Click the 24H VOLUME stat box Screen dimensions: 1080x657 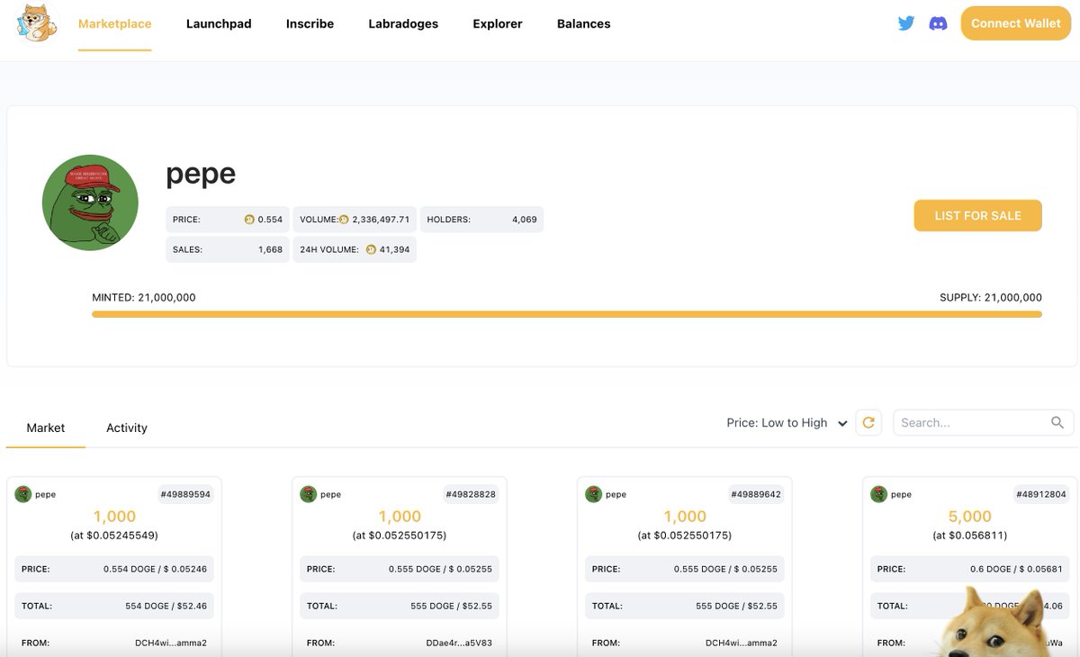[355, 249]
